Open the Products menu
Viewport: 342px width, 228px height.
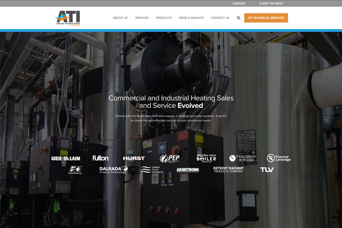(x=164, y=18)
